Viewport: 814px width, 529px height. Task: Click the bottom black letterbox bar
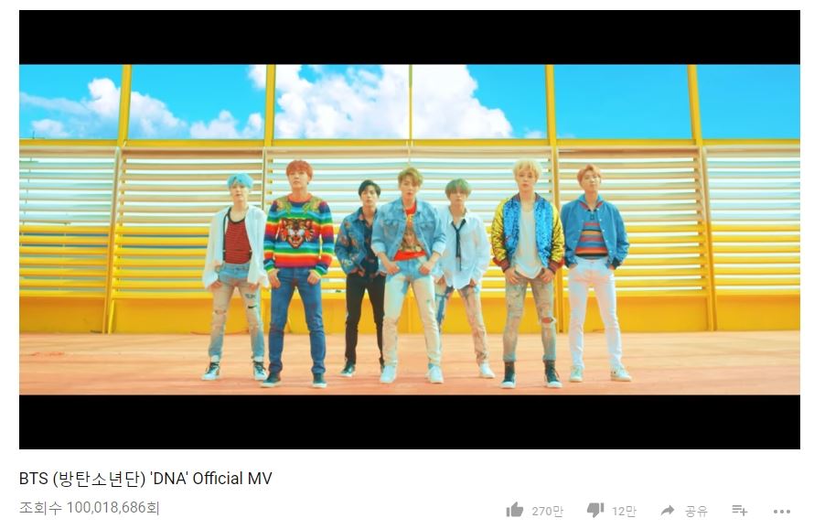point(409,422)
